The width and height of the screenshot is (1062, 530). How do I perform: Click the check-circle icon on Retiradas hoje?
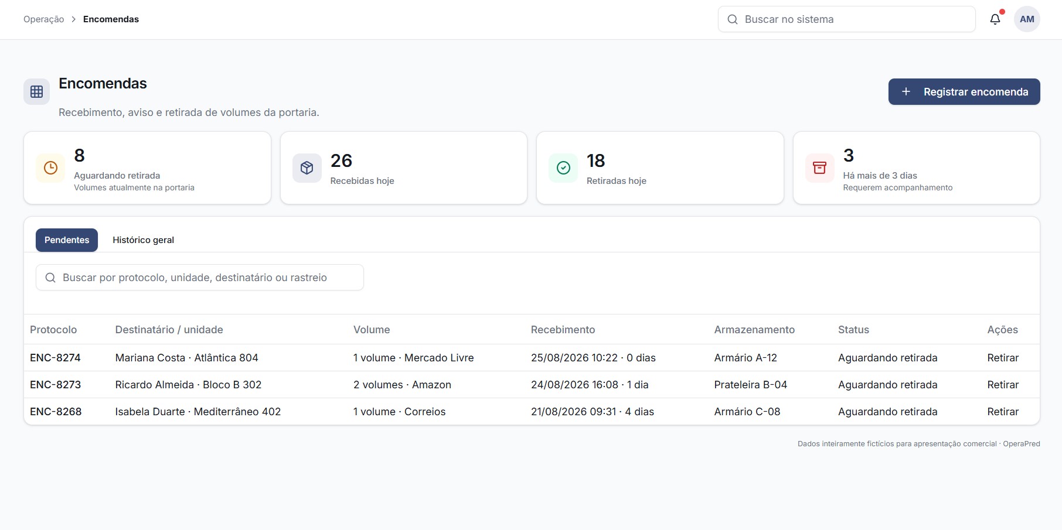pos(563,168)
